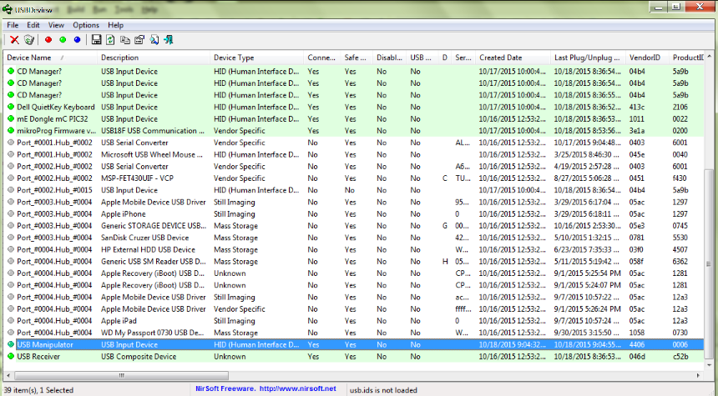Viewport: 718px width, 396px height.
Task: Click the gray status dot of the HP External HDD row
Action: (x=11, y=249)
